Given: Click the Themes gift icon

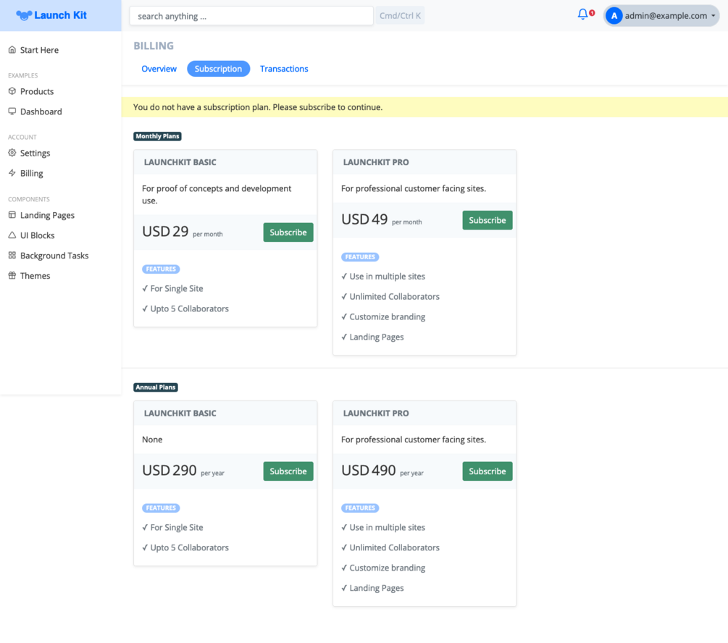Looking at the screenshot, I should tap(12, 276).
